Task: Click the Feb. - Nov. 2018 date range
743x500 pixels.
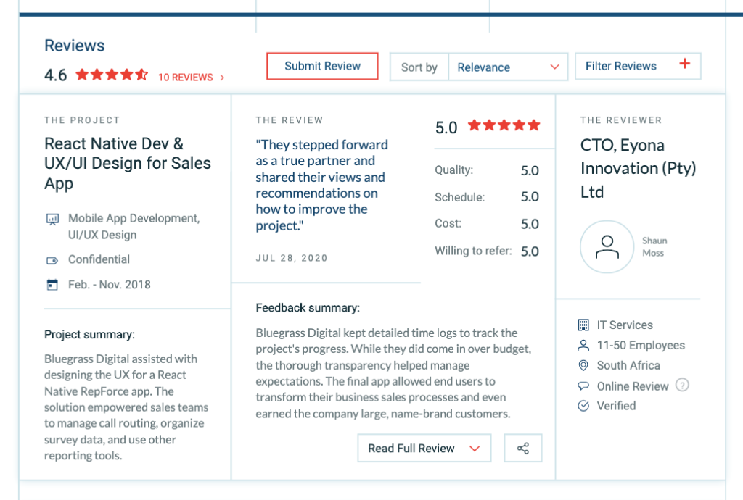Action: 110,285
